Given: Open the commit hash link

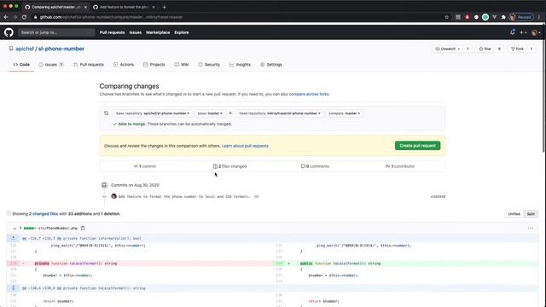Looking at the screenshot, I should pyautogui.click(x=438, y=197).
